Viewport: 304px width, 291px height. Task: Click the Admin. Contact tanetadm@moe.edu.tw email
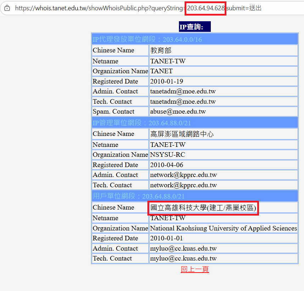(x=183, y=91)
